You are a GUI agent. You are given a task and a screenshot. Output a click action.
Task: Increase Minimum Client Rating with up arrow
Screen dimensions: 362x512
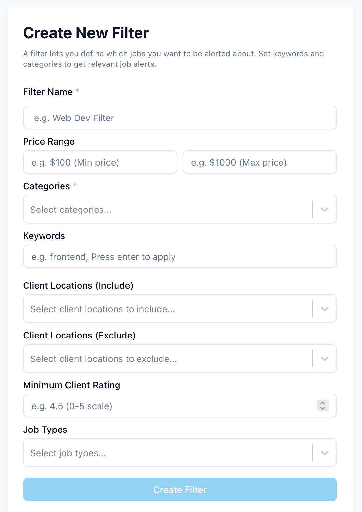pos(323,403)
